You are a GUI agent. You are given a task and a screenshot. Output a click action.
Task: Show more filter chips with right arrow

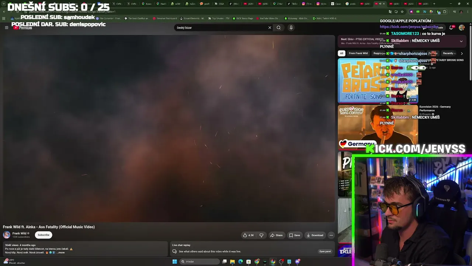point(462,53)
